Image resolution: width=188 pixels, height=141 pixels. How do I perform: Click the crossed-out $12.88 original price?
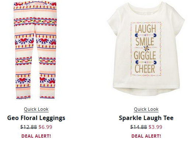(x=28, y=127)
